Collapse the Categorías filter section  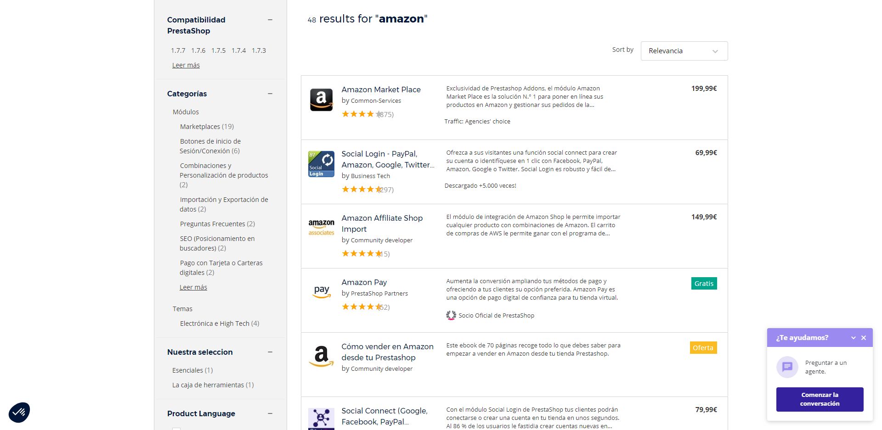click(270, 94)
